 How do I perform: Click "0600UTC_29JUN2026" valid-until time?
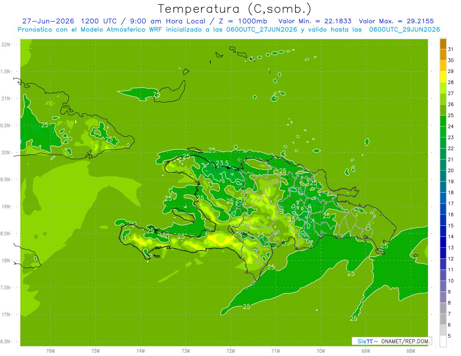[x=405, y=30]
